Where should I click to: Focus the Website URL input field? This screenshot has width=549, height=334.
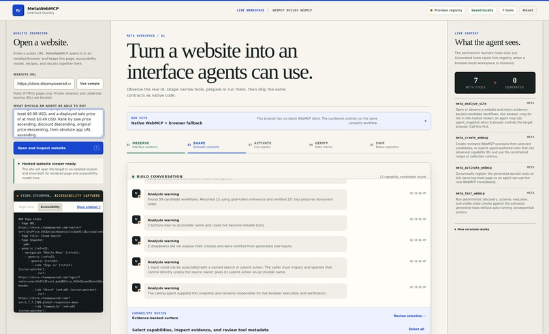(44, 84)
